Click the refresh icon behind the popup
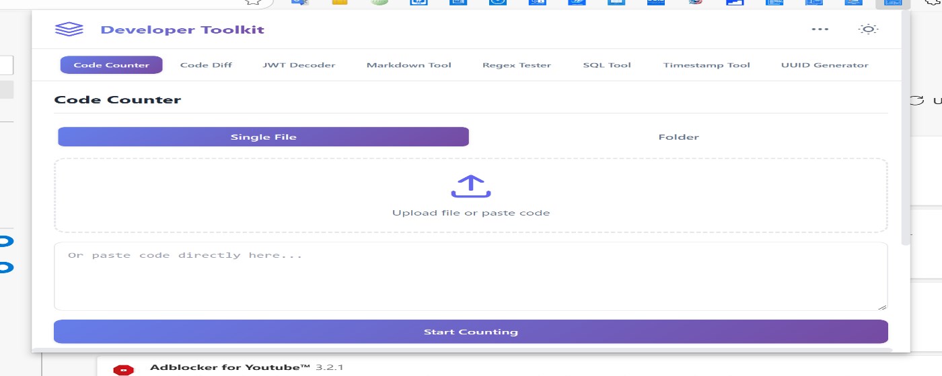Viewport: 942px width, 376px height. click(916, 100)
